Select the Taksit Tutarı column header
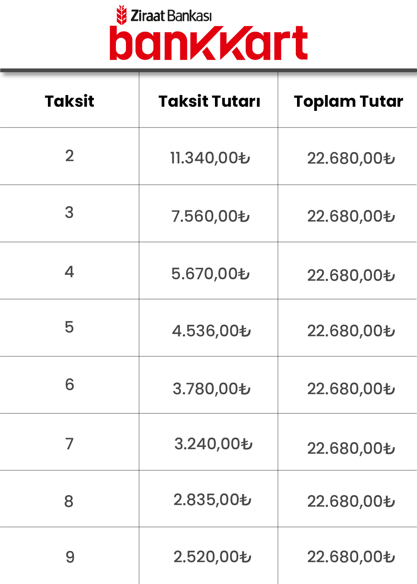This screenshot has height=584, width=417. [x=210, y=101]
